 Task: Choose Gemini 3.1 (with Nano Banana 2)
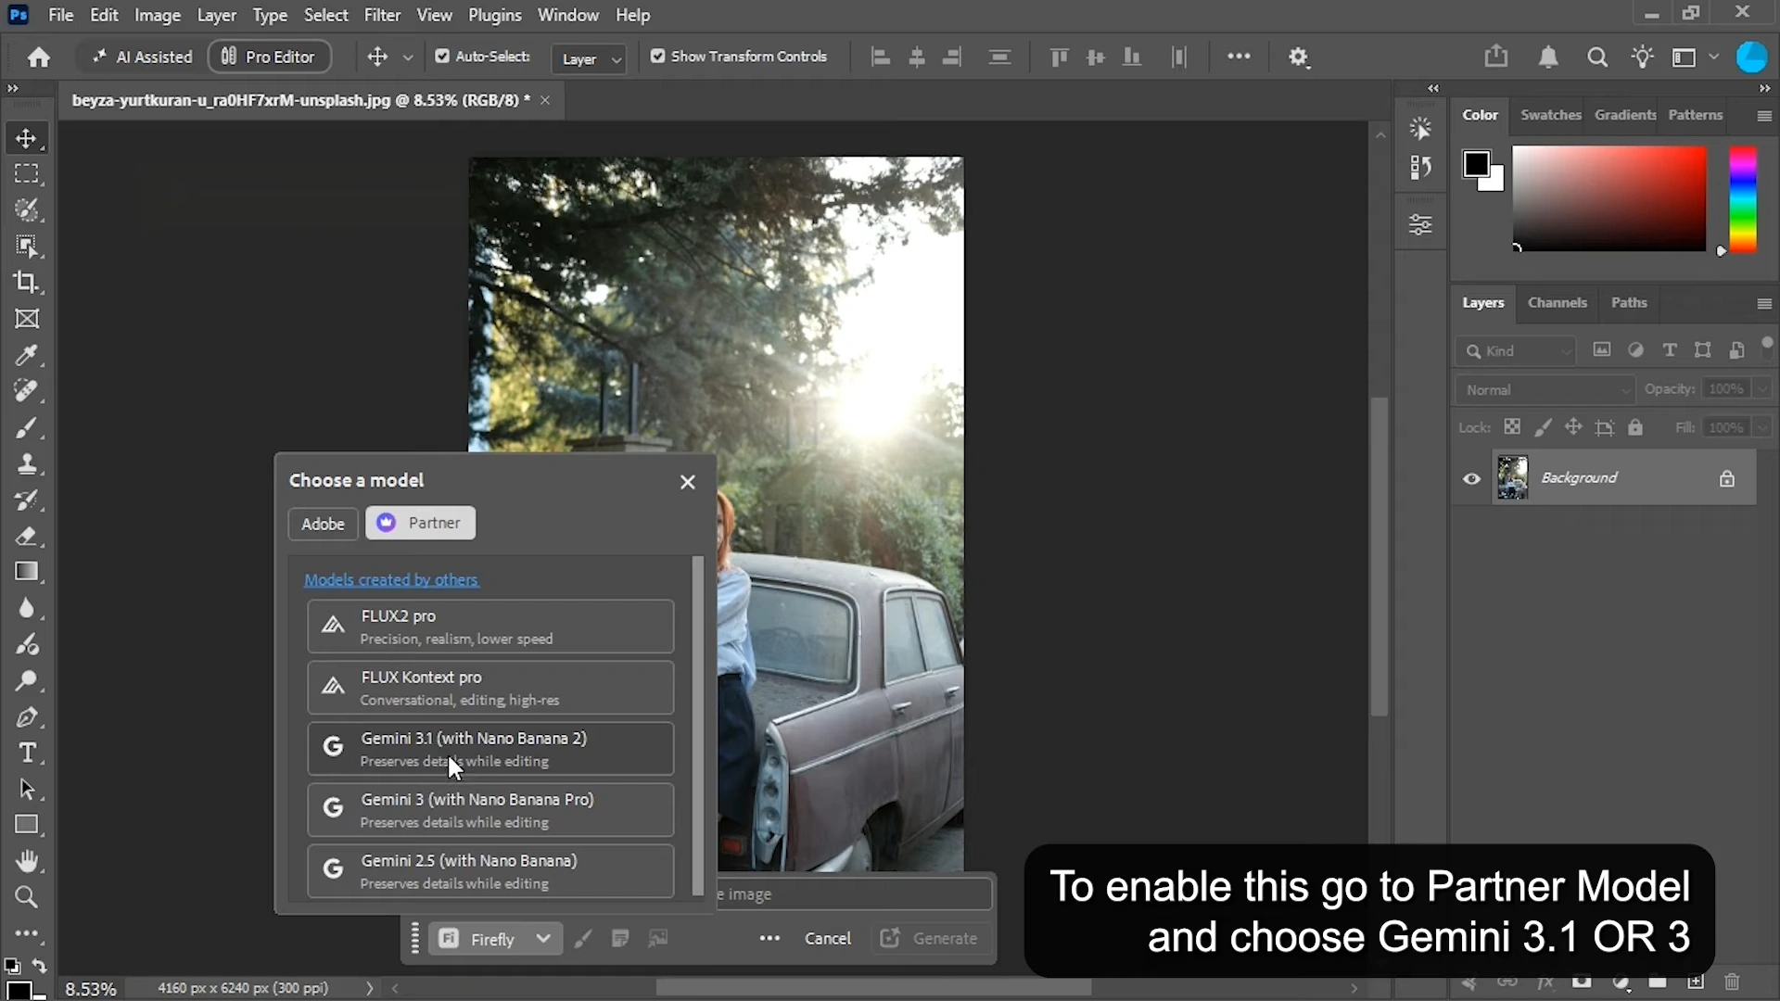pyautogui.click(x=490, y=749)
